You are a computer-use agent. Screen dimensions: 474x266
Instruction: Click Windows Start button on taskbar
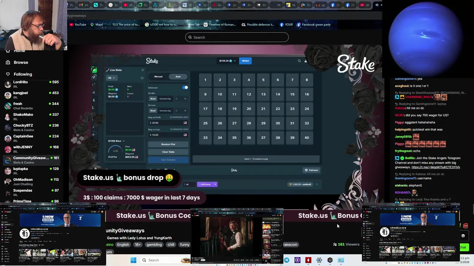(x=133, y=260)
